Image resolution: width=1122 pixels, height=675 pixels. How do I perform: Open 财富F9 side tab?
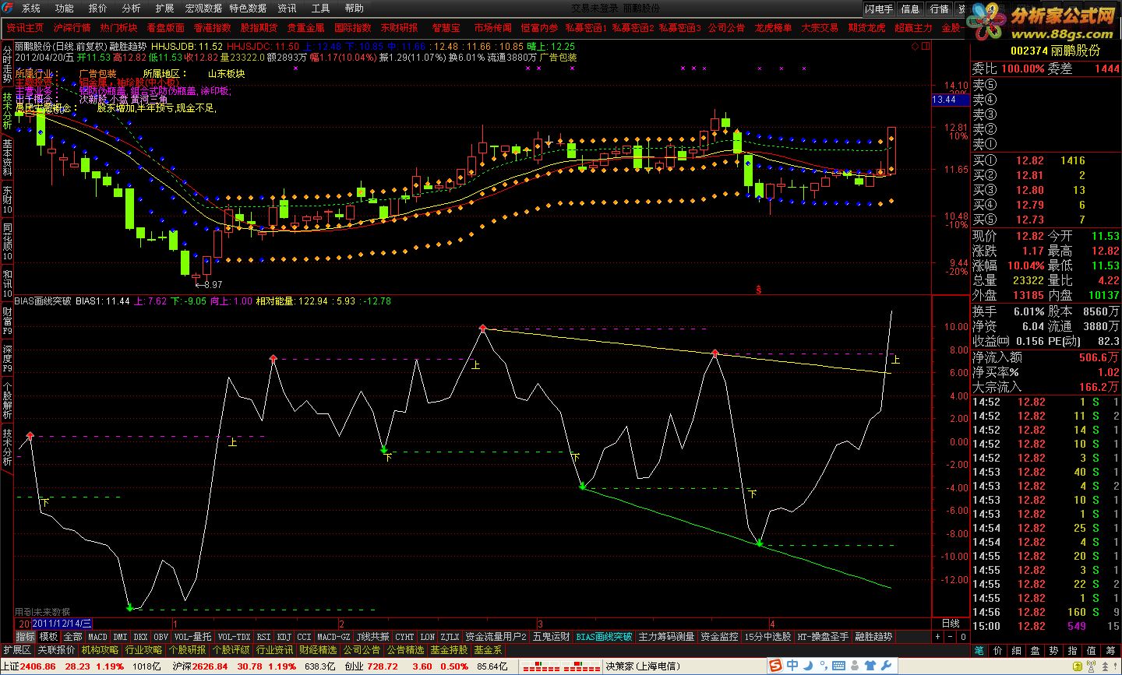coord(7,321)
